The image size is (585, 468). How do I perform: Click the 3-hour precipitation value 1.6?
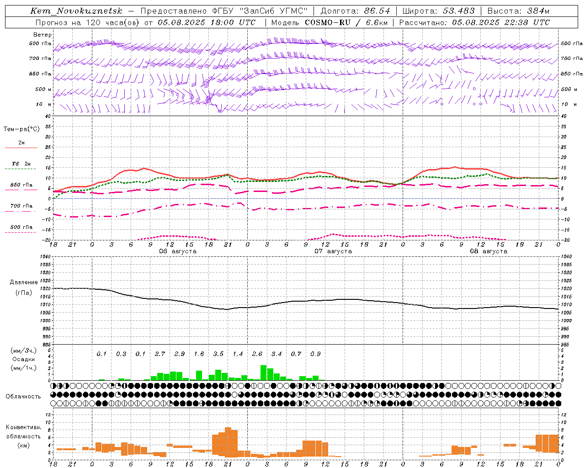coord(199,354)
